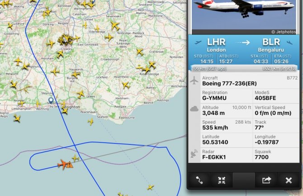Viewport: 303px width, 196px height.
Task: Click the collapse arrows icon in panel toolbar
Action: (x=222, y=180)
